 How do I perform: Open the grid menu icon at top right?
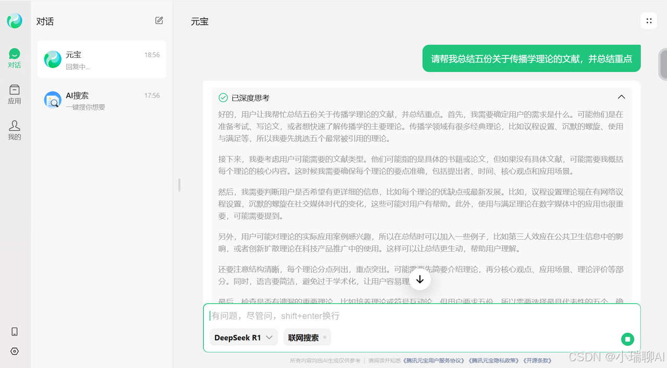pyautogui.click(x=649, y=21)
